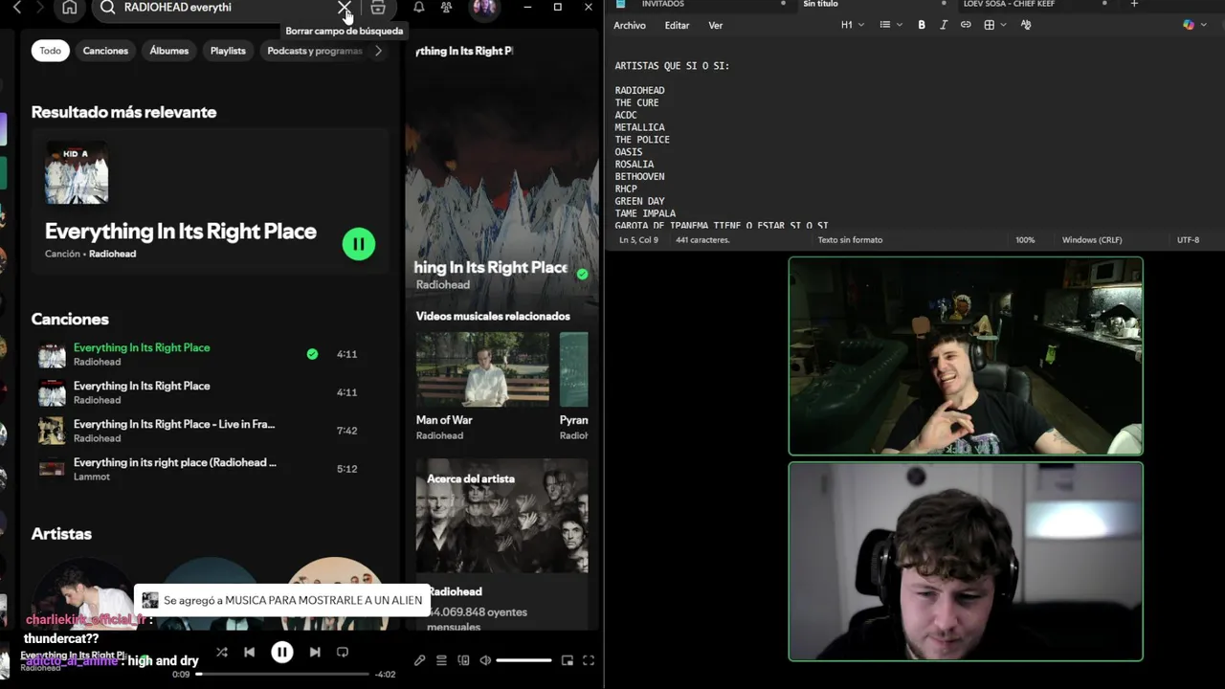Open Everything In Its Right Place top result title

pos(181,232)
